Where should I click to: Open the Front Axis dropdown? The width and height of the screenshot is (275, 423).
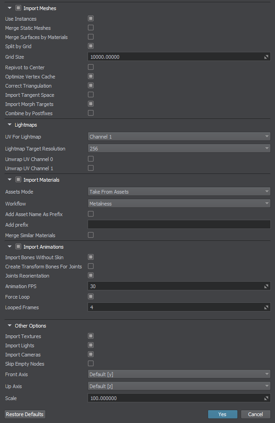pyautogui.click(x=179, y=374)
